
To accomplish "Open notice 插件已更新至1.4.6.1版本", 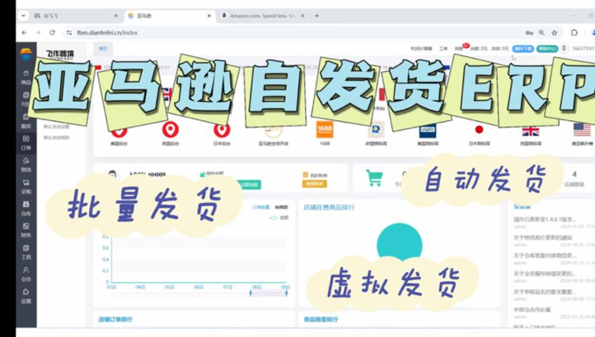I will click(545, 219).
